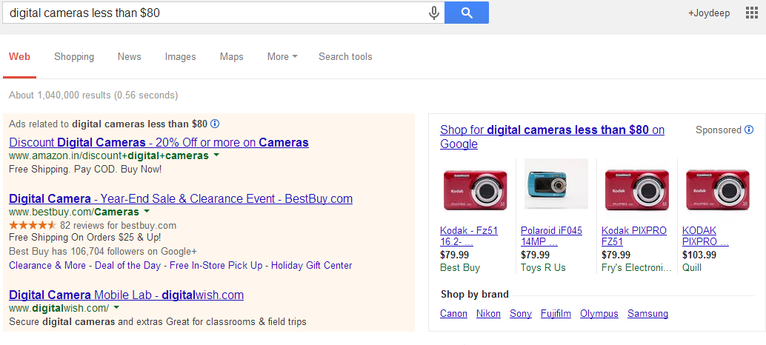This screenshot has width=766, height=345.
Task: Click the blue Polaroid iF045 camera thumbnail
Action: pos(556,184)
